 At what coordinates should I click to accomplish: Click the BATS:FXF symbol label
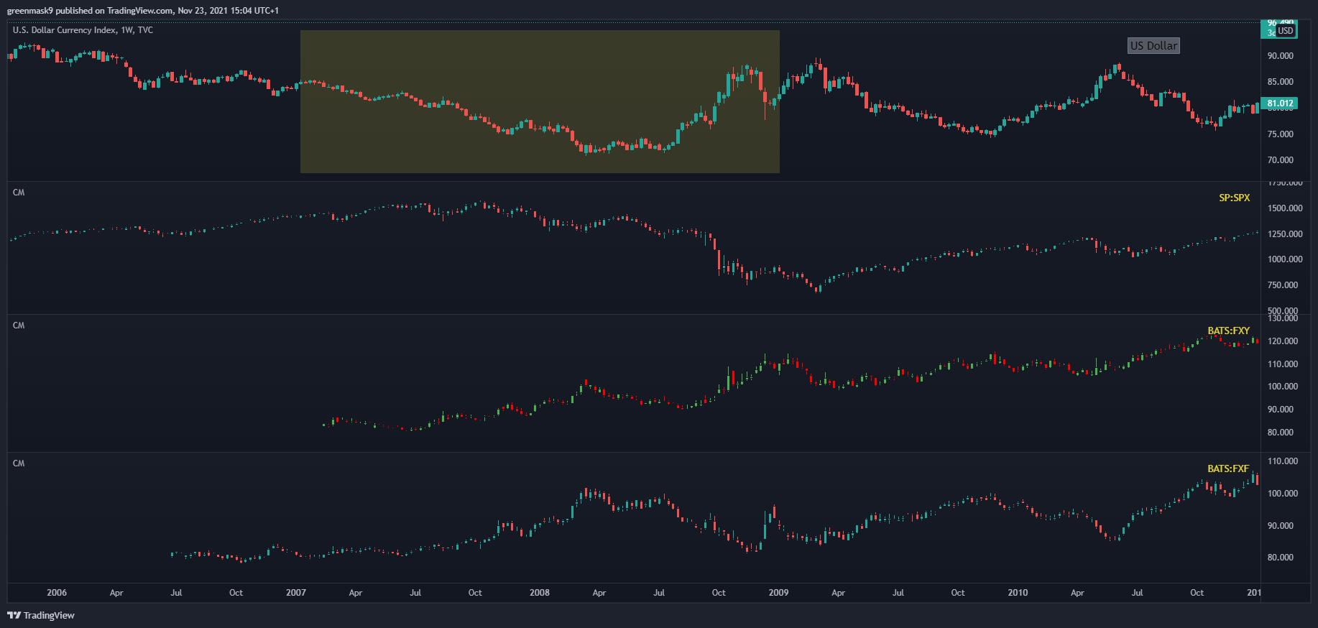click(x=1228, y=469)
